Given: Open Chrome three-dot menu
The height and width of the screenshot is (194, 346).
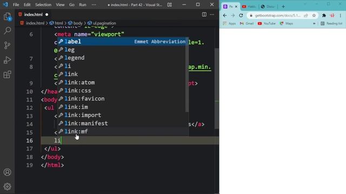Looking at the screenshot, I should coord(341,16).
